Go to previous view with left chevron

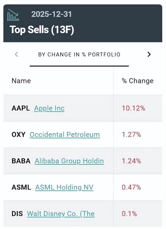(17, 54)
